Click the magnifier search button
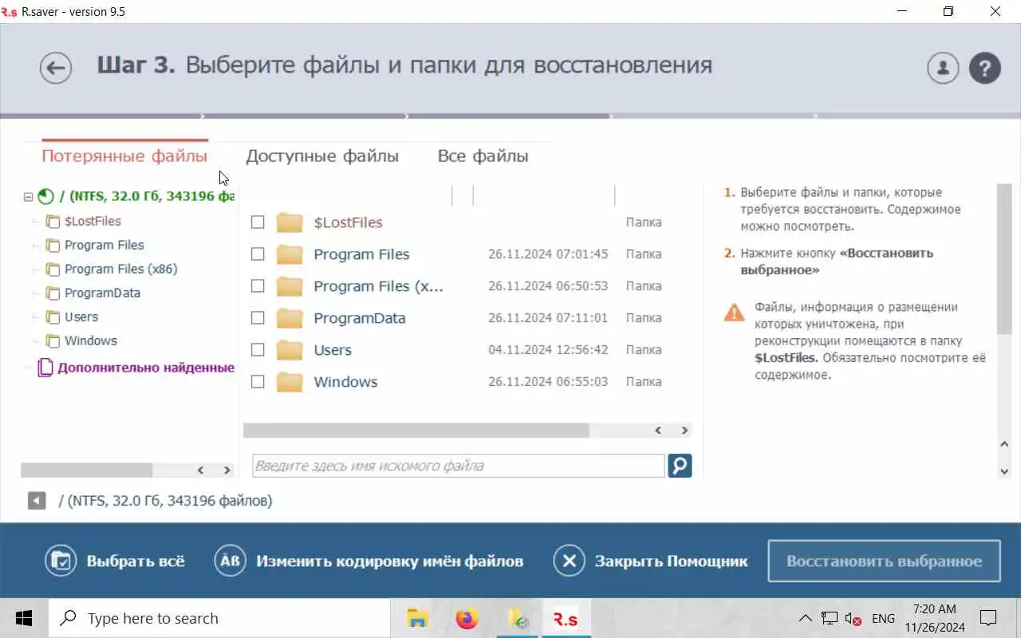The image size is (1021, 638). [680, 466]
